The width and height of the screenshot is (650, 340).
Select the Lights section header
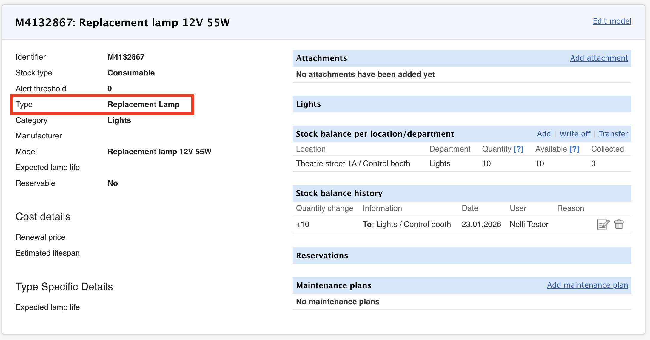click(x=309, y=104)
